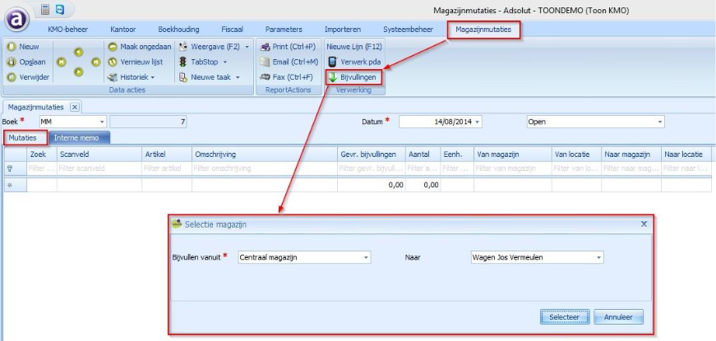Screen dimensions: 716x341
Task: Select the Magazijnmutaties ribbon tab
Action: (483, 30)
